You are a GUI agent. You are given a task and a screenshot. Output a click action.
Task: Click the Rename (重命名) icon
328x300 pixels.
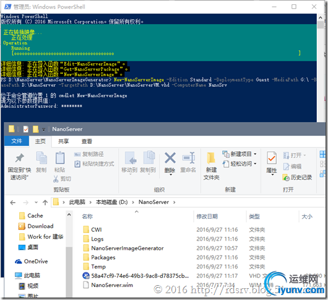[188, 162]
